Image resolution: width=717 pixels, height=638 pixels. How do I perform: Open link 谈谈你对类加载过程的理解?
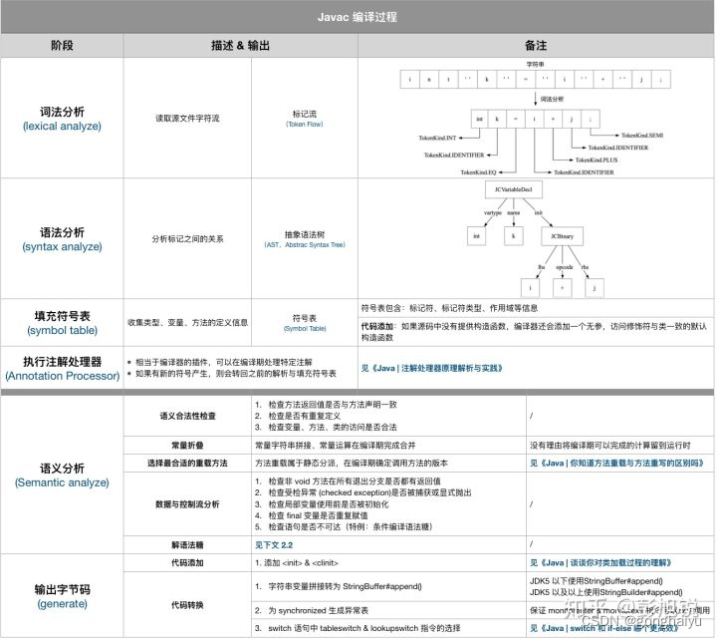pos(616,562)
